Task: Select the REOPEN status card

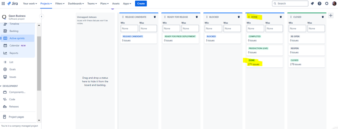Action: (307, 50)
